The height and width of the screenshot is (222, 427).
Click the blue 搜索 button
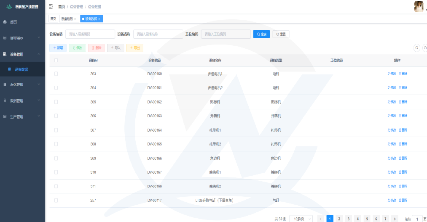click(261, 34)
